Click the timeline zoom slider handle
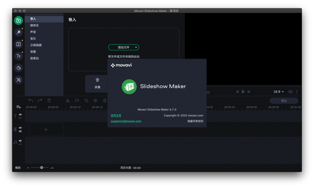This screenshot has width=314, height=188. pos(42,168)
